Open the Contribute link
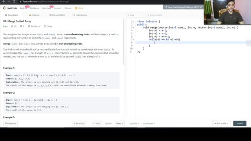Screen dimensions: 251x141 click(149, 124)
